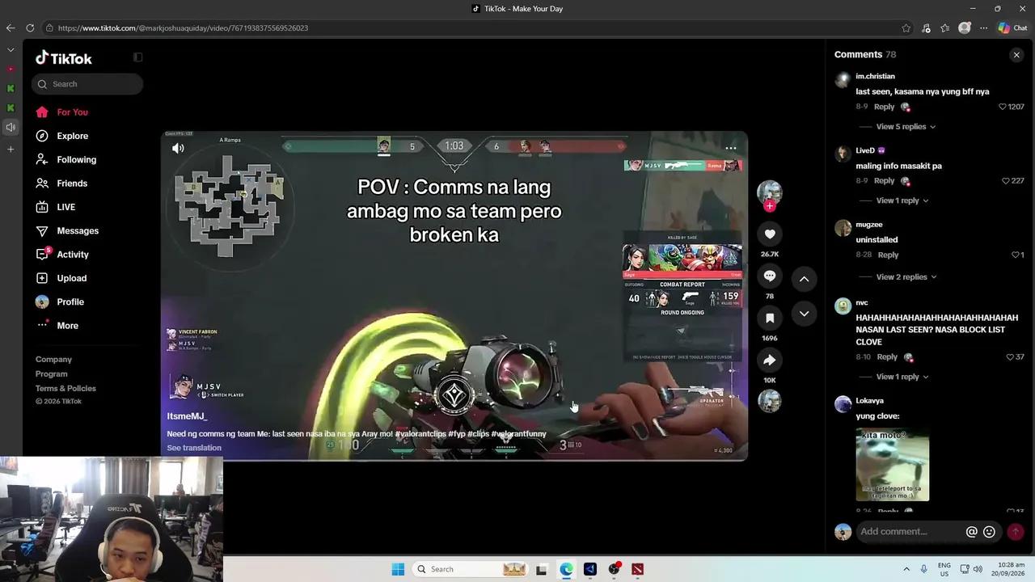Open the More menu in the sidebar
Image resolution: width=1035 pixels, height=582 pixels.
67,326
